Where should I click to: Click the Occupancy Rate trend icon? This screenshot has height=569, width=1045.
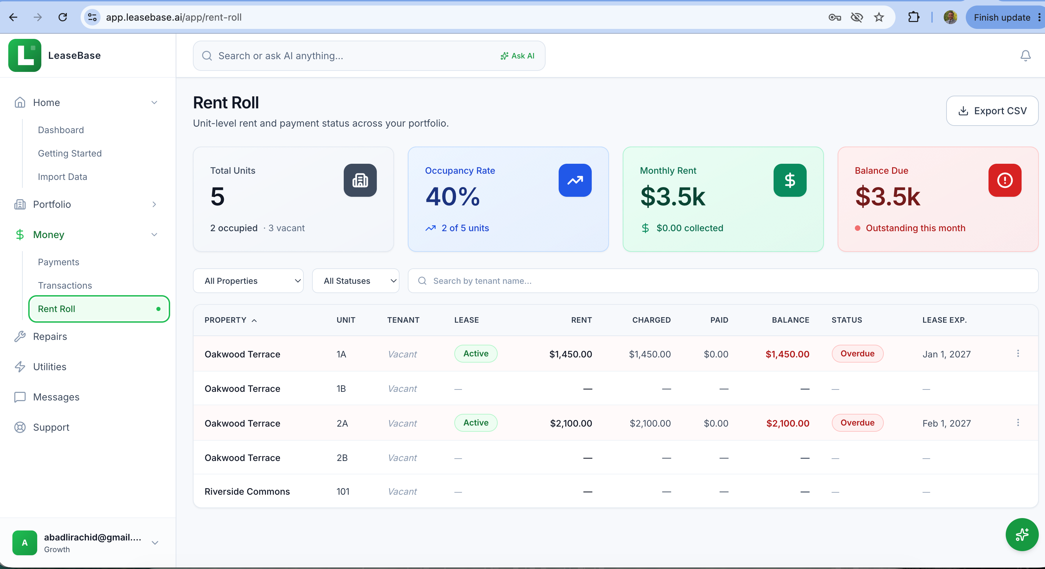coord(575,180)
